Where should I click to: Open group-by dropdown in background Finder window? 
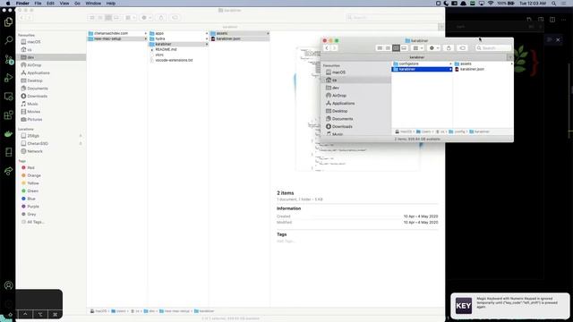pyautogui.click(x=131, y=18)
